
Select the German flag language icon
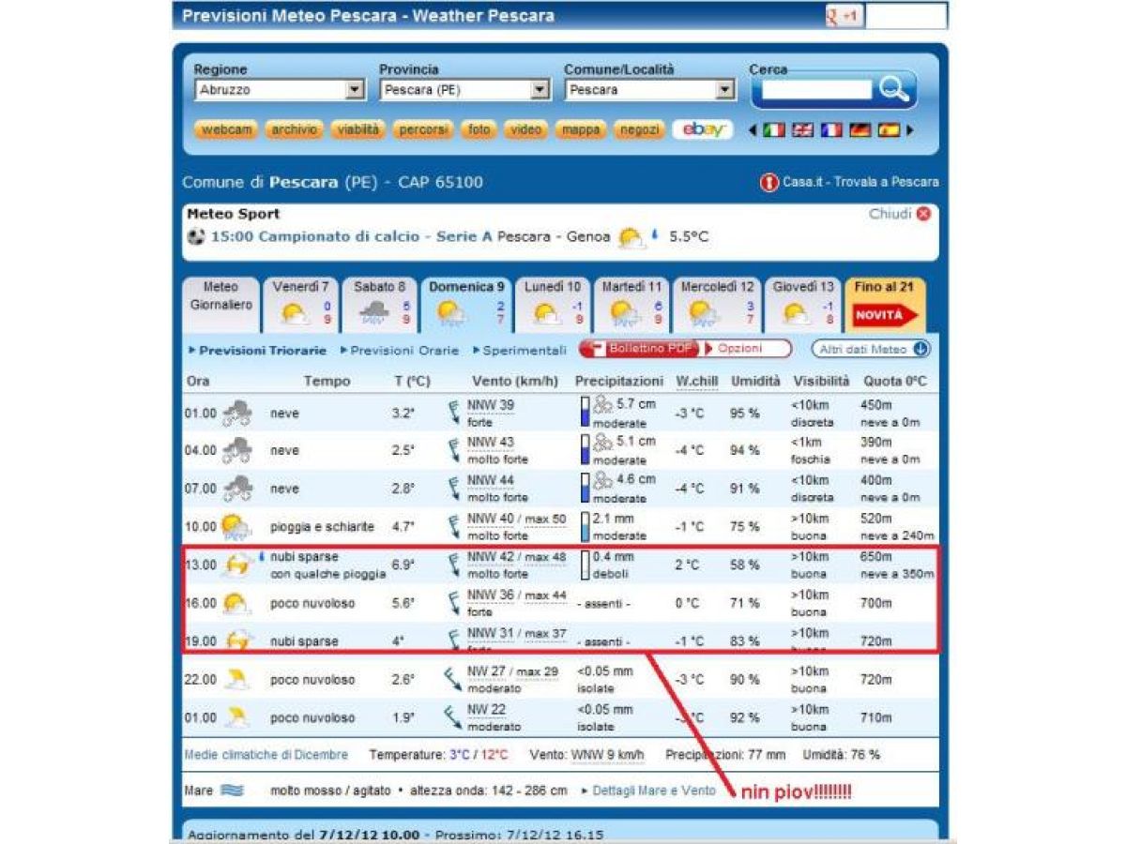pyautogui.click(x=860, y=130)
